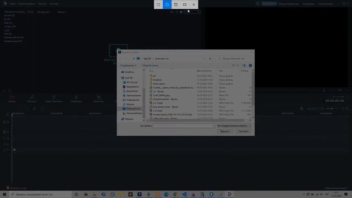The height and width of the screenshot is (198, 352).
Task: Go up one folder level in file dialog
Action: point(134,59)
